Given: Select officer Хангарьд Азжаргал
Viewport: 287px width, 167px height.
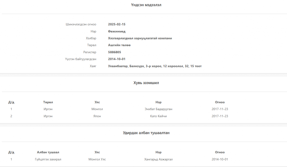Looking at the screenshot, I should point(159,159).
